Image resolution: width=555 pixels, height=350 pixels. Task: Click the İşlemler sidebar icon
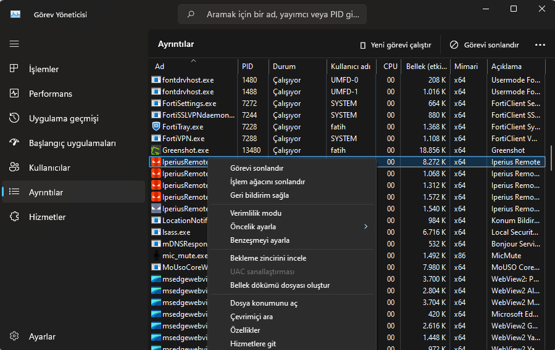click(14, 68)
